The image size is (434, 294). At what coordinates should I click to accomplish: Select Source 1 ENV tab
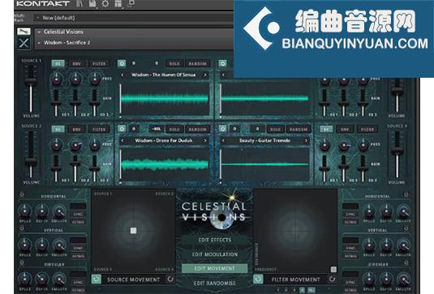pos(77,64)
